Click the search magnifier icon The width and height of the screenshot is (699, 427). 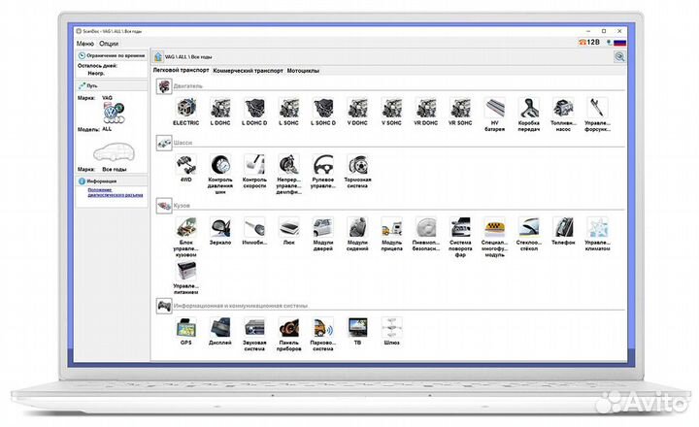click(619, 57)
